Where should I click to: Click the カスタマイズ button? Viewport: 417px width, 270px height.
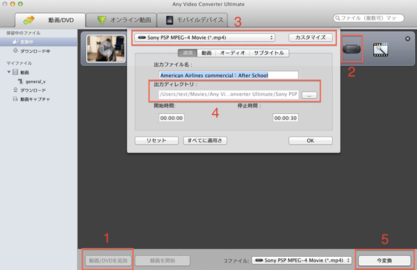click(x=311, y=37)
